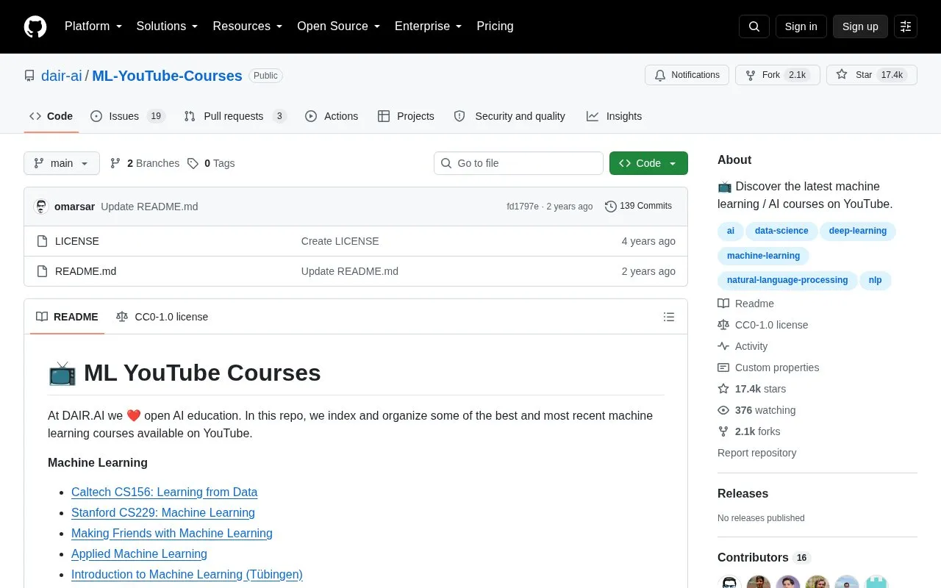
Task: Open README outline list icon
Action: click(x=669, y=317)
